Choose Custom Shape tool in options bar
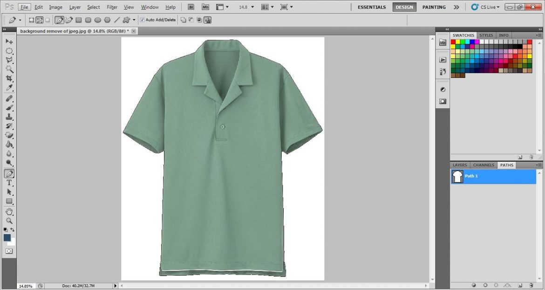This screenshot has width=545, height=290. point(127,20)
